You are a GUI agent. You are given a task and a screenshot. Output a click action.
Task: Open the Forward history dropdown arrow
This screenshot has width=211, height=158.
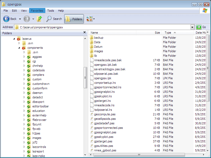click(33, 19)
